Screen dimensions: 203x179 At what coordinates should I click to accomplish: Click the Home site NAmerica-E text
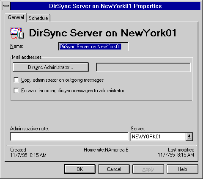pos(106,150)
